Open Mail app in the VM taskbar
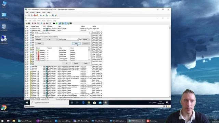The width and height of the screenshot is (219, 123). [100, 102]
